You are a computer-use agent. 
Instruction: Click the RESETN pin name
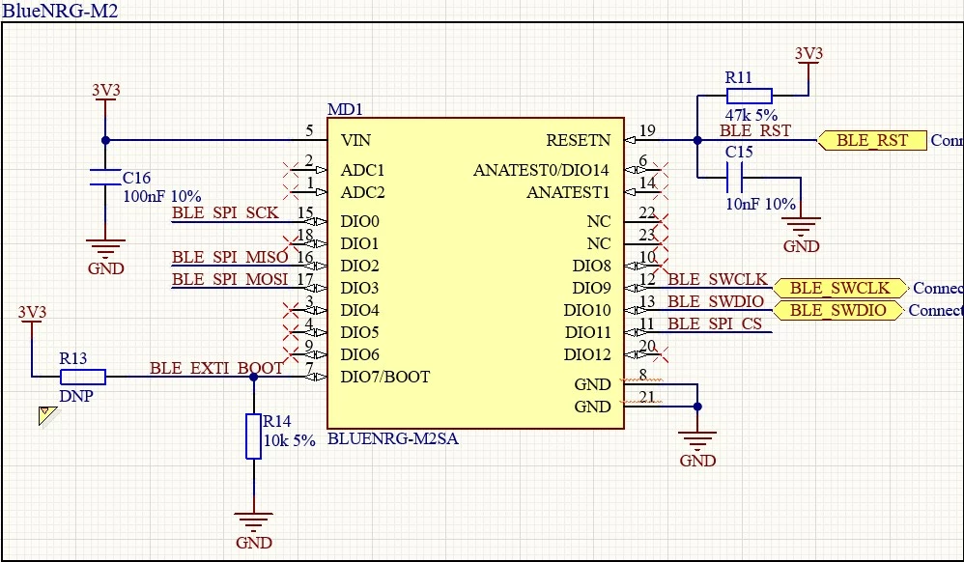(x=578, y=140)
